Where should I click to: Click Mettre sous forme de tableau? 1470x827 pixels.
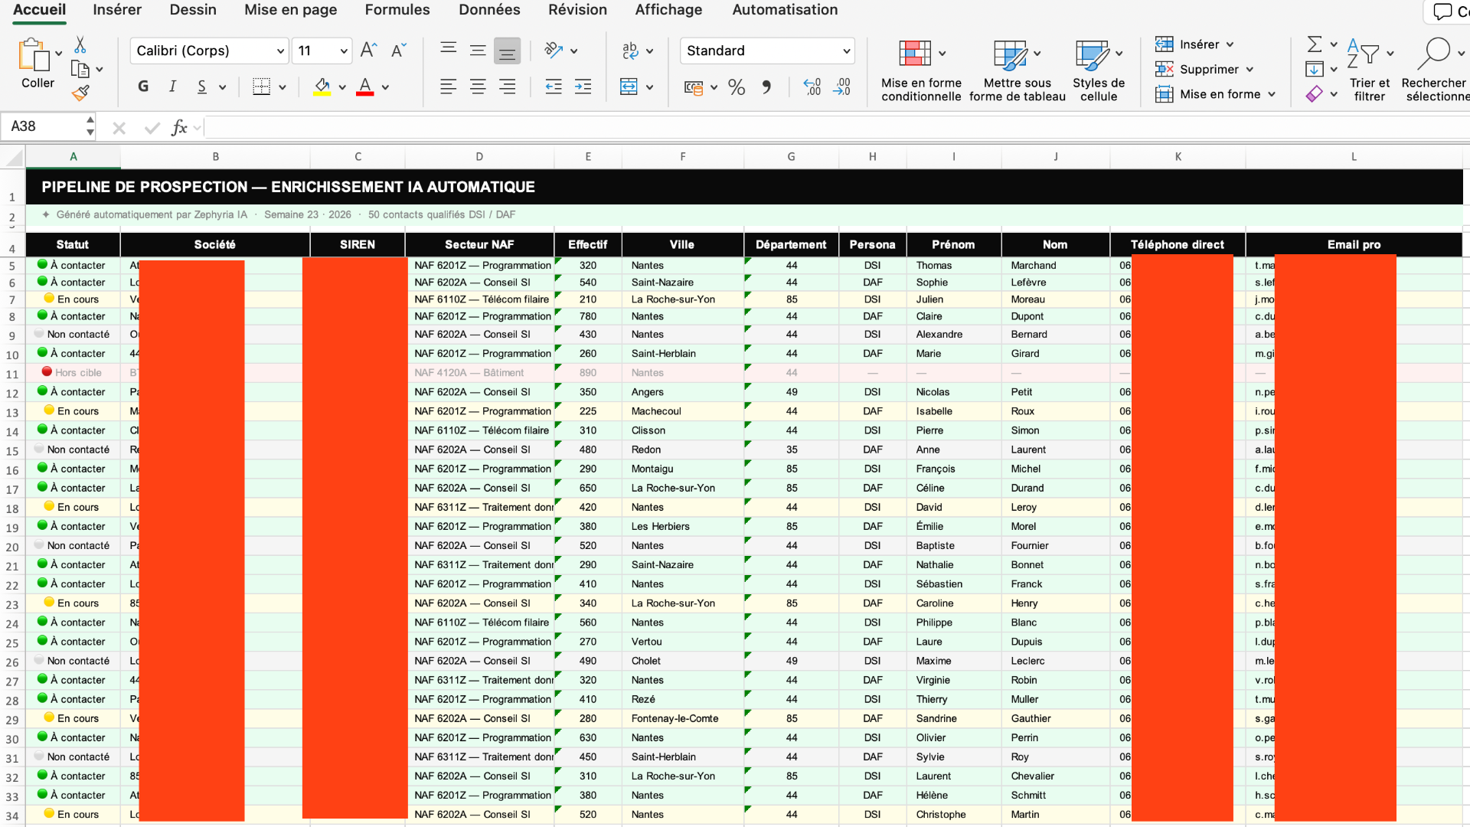coord(1018,70)
